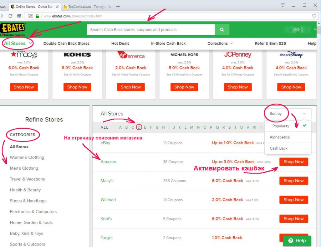Screen dimensions: 321x247
Task: Click Shop Now under shopDisney card
Action: (x=291, y=87)
